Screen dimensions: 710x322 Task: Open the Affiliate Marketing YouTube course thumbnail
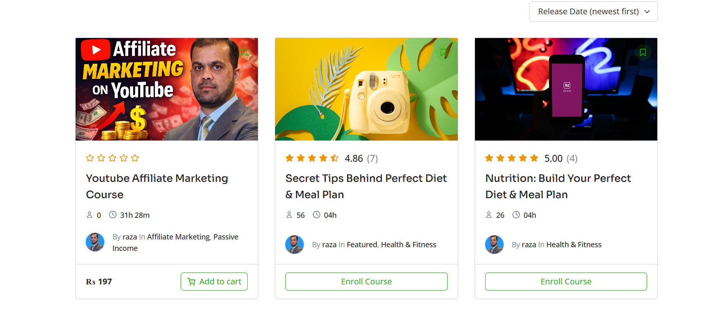(167, 89)
